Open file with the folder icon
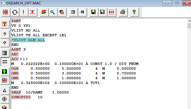Image resolution: width=191 pixels, height=109 pixels. click(x=44, y=12)
